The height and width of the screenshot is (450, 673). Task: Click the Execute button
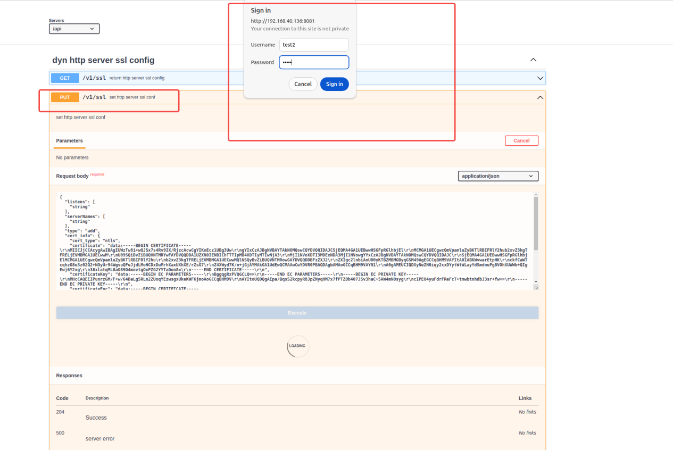tap(297, 313)
